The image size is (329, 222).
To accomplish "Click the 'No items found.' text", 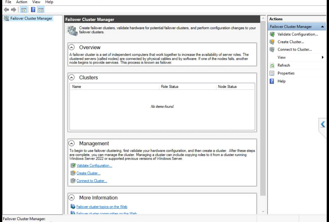I will [162, 107].
